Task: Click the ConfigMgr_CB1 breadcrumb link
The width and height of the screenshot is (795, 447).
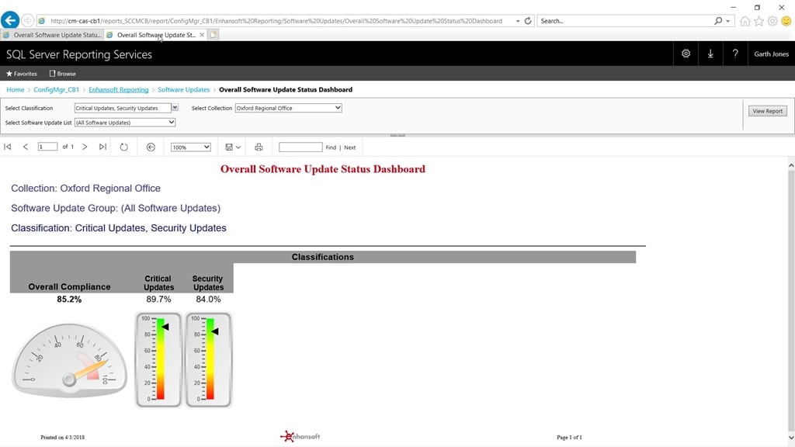Action: (x=56, y=90)
